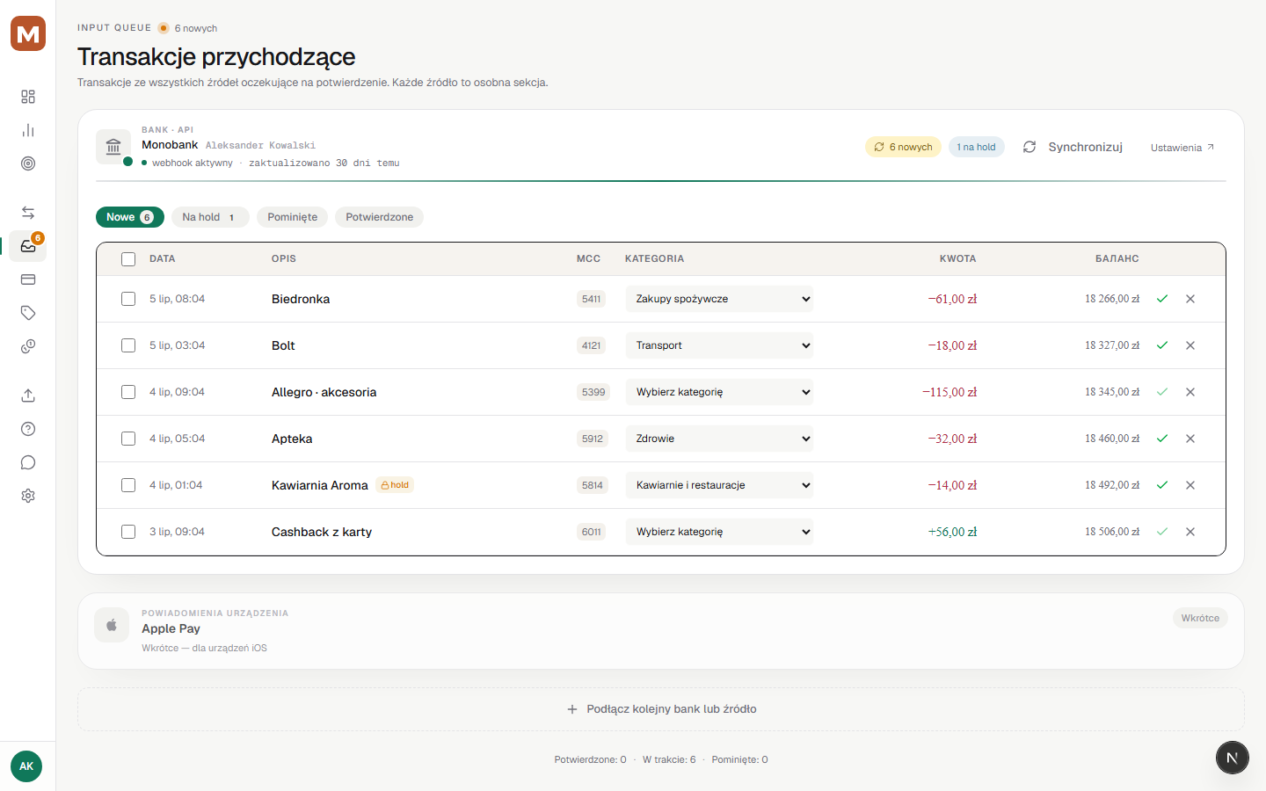Open the Ustawienia link
The height and width of the screenshot is (791, 1266).
1182,148
